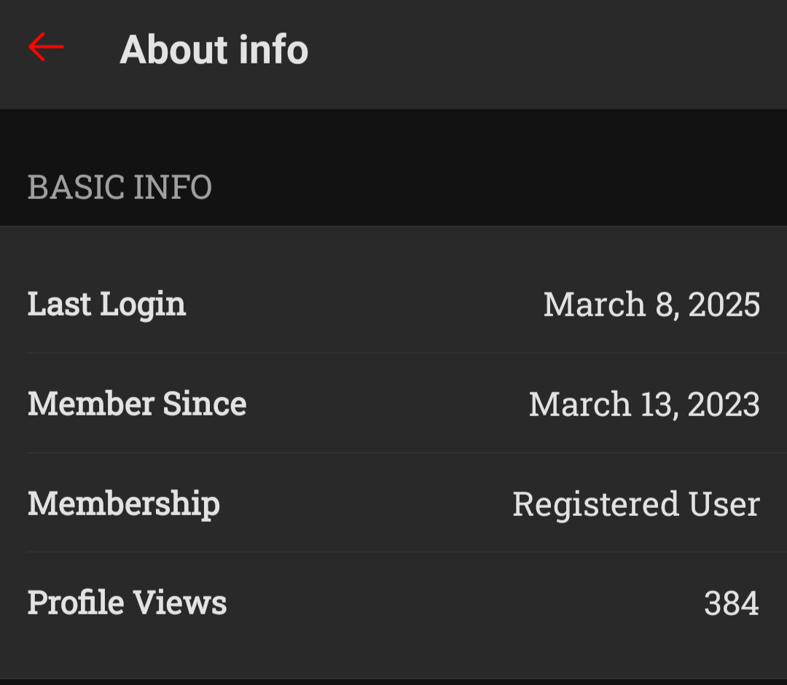
Task: Tap the Last Login label
Action: [106, 304]
